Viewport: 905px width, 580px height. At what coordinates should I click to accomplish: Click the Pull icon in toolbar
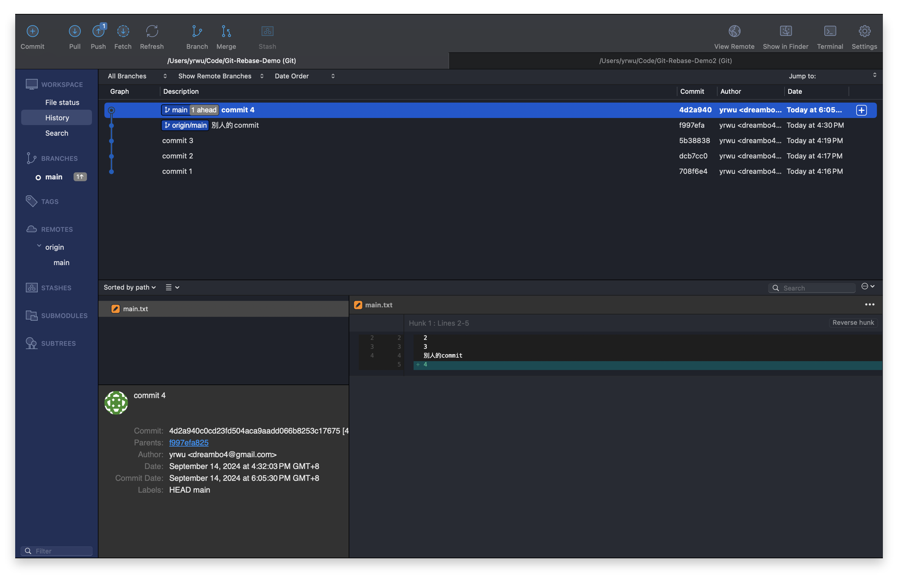click(x=75, y=35)
